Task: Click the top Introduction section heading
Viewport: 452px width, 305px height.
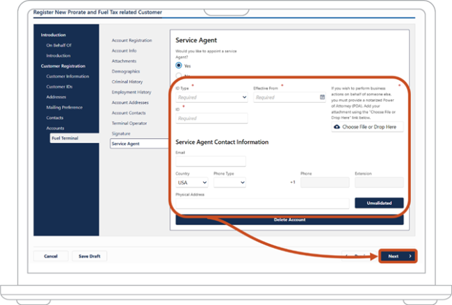Action: (54, 35)
